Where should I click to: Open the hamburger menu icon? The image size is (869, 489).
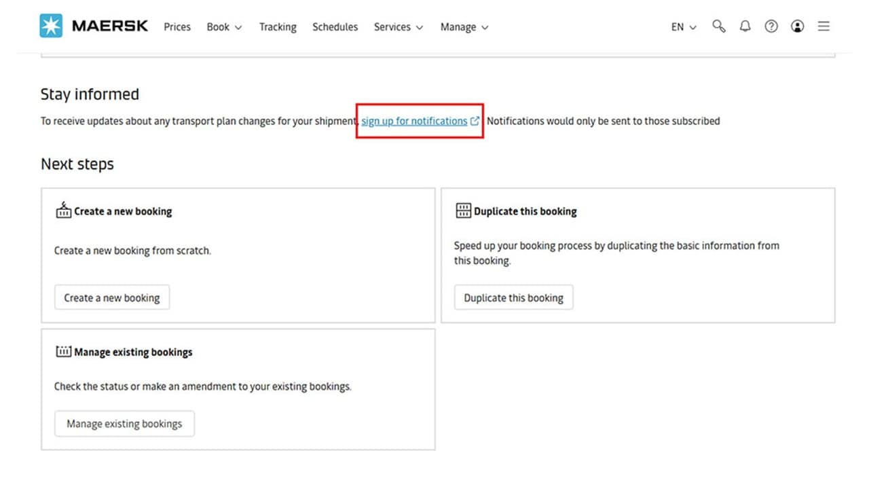coord(824,26)
